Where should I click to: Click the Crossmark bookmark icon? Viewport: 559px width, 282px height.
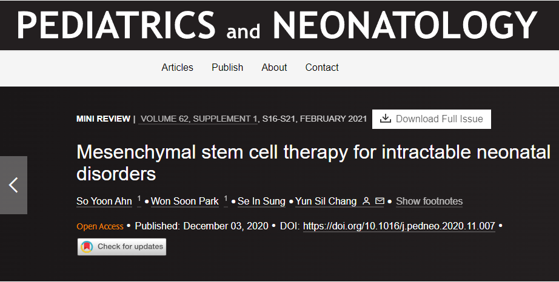pyautogui.click(x=87, y=246)
